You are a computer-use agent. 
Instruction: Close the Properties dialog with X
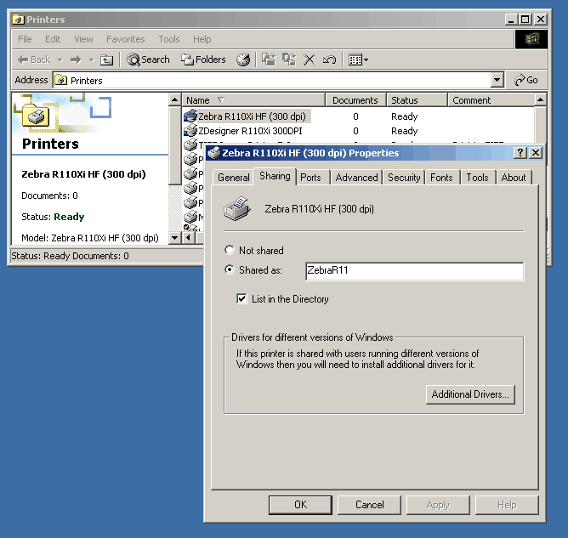(536, 153)
